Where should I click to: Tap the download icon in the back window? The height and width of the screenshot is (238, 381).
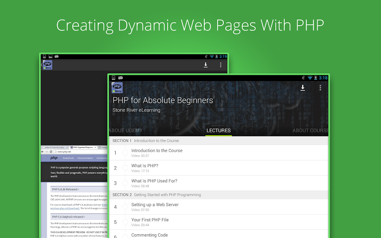206,65
